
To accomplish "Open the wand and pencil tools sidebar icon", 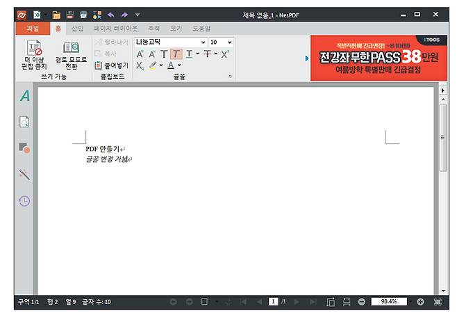I will click(24, 174).
